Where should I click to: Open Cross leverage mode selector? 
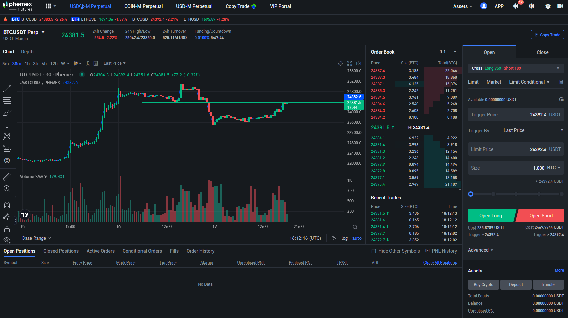point(516,68)
